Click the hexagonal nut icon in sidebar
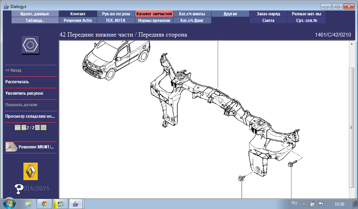 pyautogui.click(x=30, y=45)
